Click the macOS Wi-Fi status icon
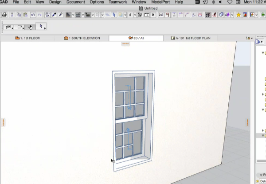 230,2
